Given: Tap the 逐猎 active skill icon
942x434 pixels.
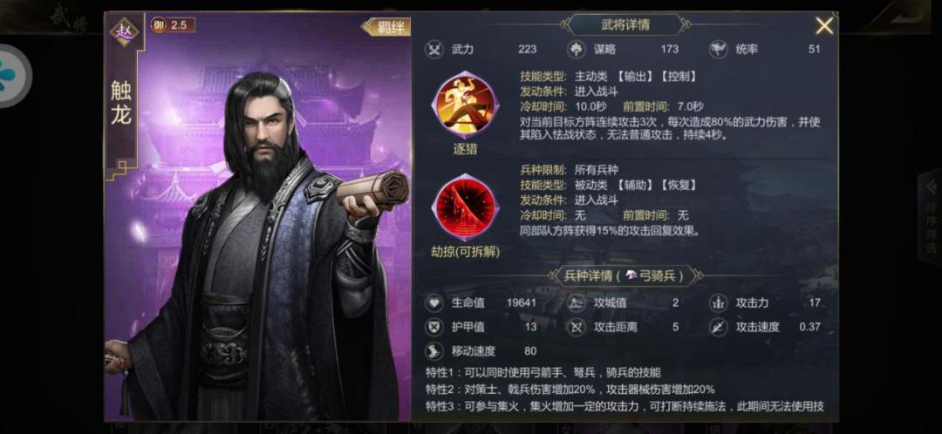Looking at the screenshot, I should click(465, 105).
